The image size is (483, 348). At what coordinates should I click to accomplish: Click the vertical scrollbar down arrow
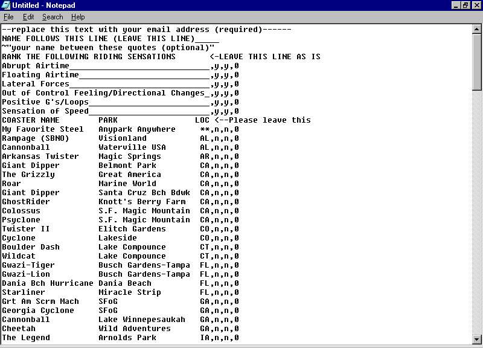coord(477,338)
